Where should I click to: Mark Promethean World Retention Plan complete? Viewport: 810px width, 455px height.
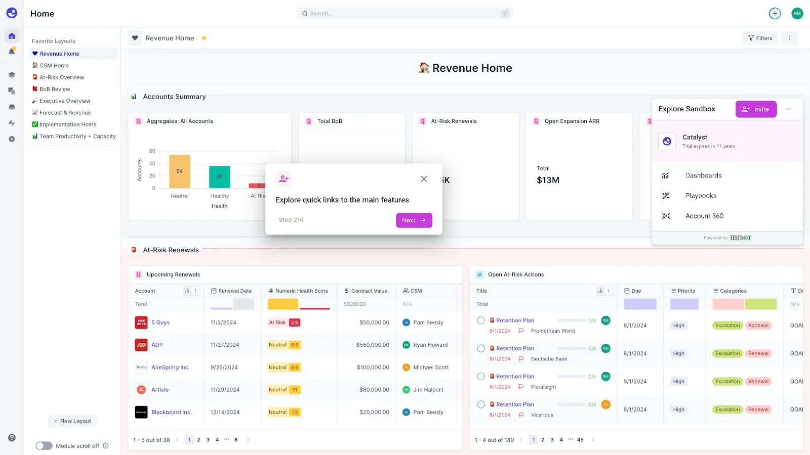point(481,321)
